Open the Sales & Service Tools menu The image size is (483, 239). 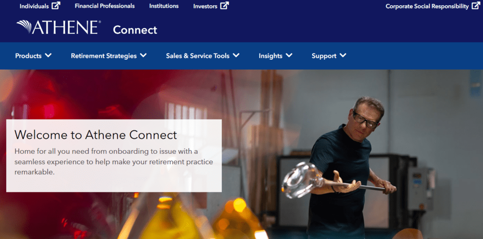pos(198,56)
